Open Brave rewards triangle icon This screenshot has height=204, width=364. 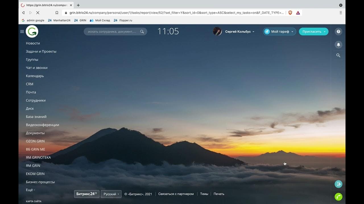tap(298, 13)
